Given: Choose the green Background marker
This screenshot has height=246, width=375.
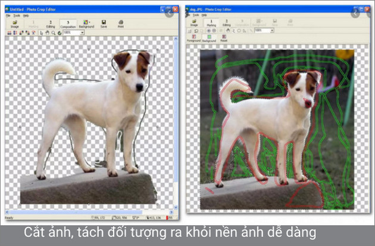Looking at the screenshot, I should (209, 38).
